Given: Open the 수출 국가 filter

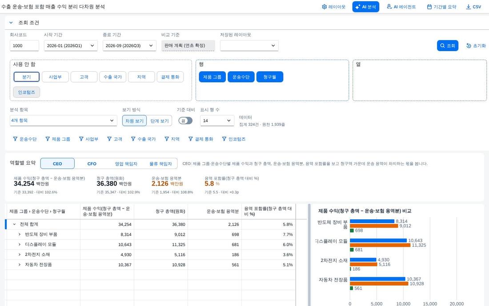Looking at the screenshot, I should [x=143, y=139].
